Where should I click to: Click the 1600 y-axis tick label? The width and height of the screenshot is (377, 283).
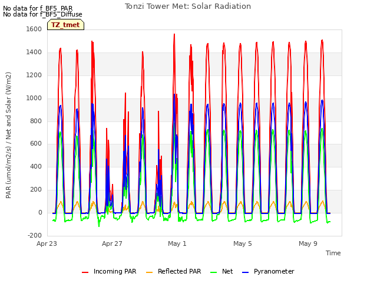point(34,29)
